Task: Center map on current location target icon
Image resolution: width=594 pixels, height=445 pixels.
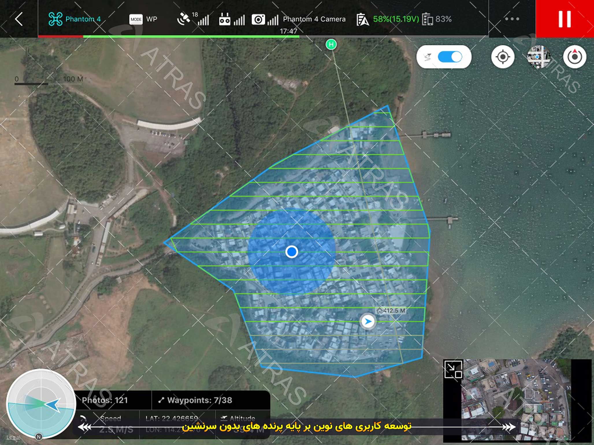Action: coord(503,57)
